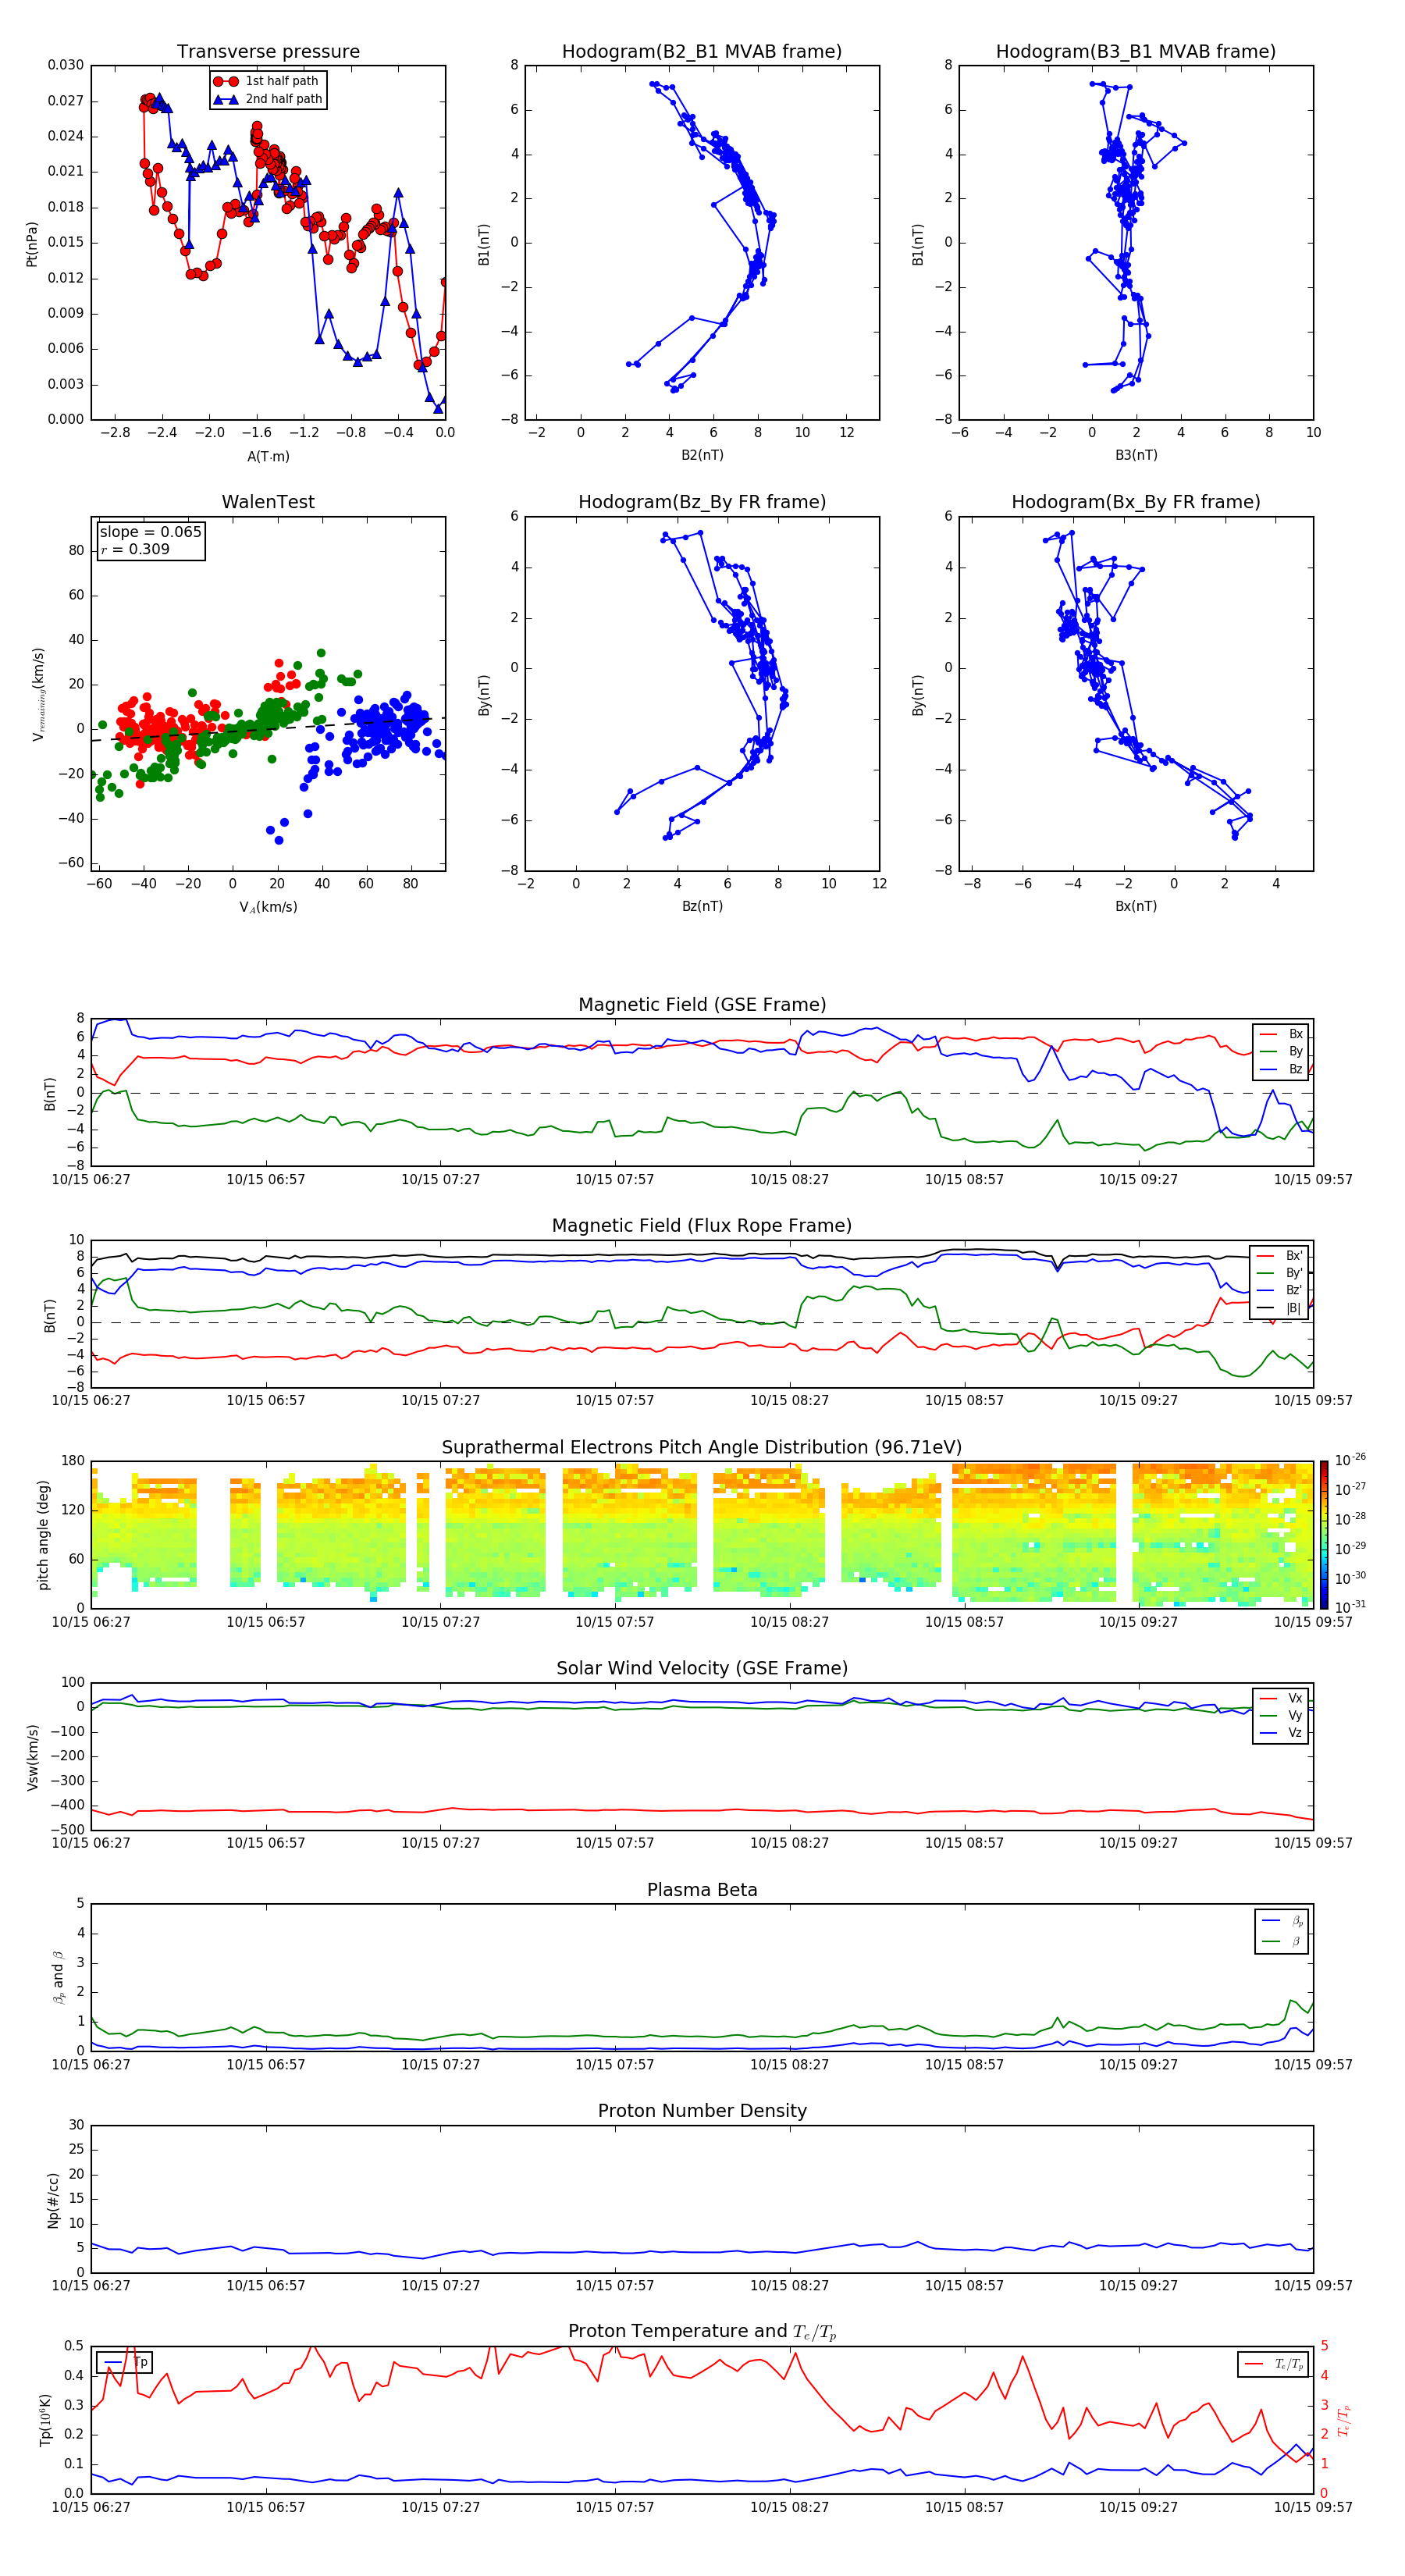
Task: Click the 'Proton Number Density' plot title
Action: click(x=702, y=2111)
